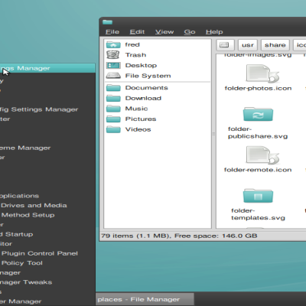The height and width of the screenshot is (306, 306).
Task: Select the Music label in side pane
Action: pyautogui.click(x=136, y=109)
